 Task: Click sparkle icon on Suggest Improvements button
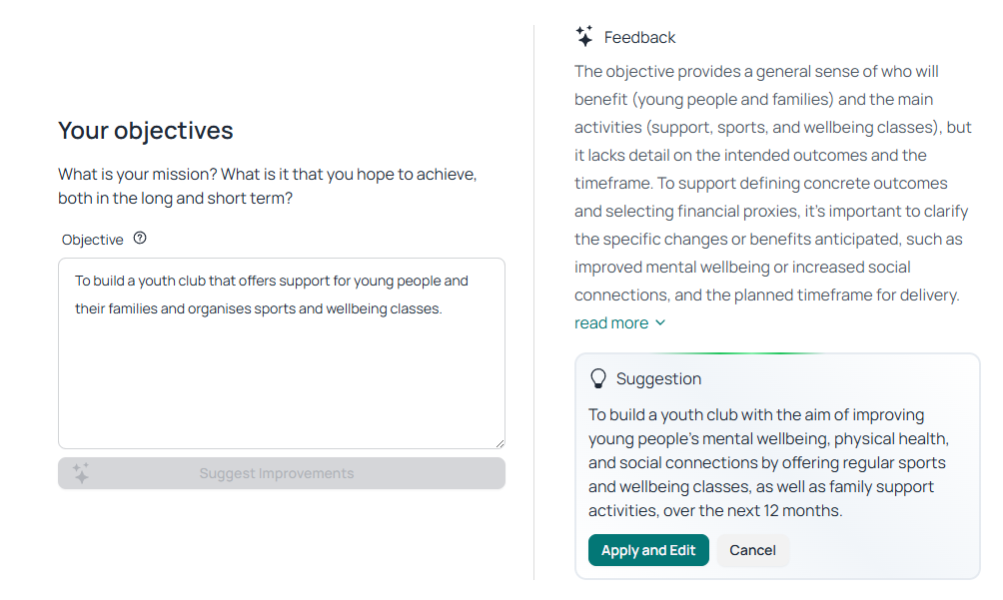[x=81, y=473]
